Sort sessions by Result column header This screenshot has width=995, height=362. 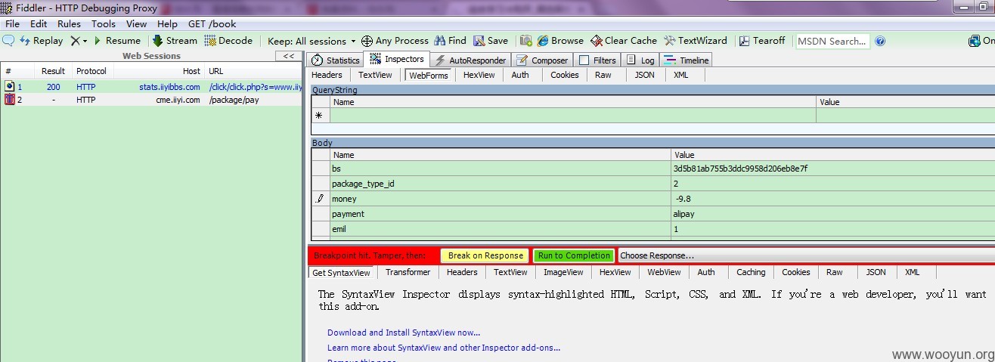click(53, 71)
